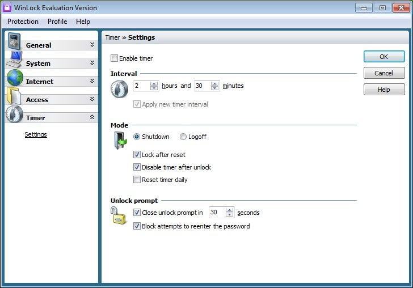Screen dimensions: 413x288
Task: Click the System computer icon in sidebar
Action: pos(14,59)
